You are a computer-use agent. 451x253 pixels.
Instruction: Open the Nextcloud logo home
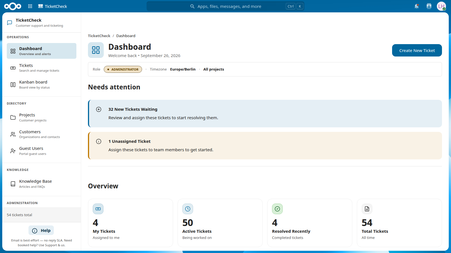13,6
